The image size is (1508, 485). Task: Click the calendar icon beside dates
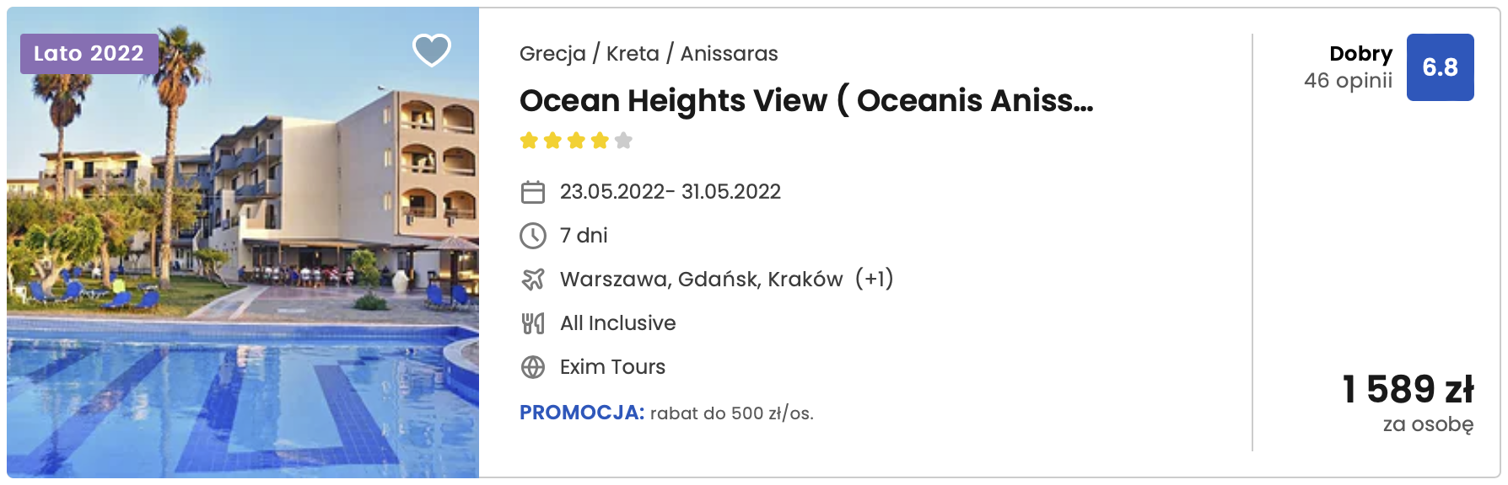[533, 192]
